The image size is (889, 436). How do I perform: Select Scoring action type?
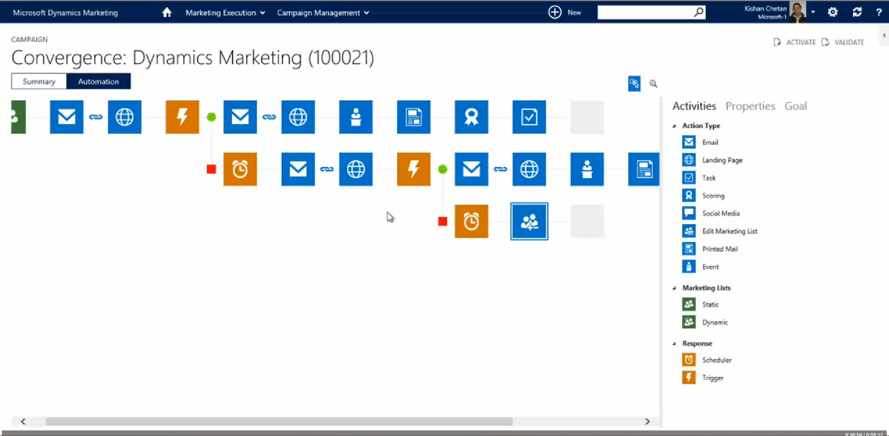point(703,196)
